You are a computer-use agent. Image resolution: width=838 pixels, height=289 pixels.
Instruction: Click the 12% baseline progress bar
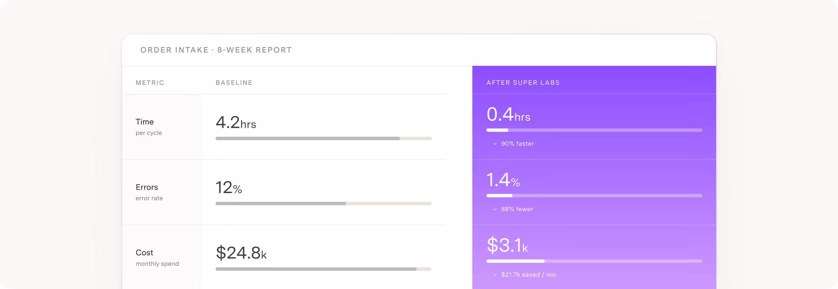(324, 204)
